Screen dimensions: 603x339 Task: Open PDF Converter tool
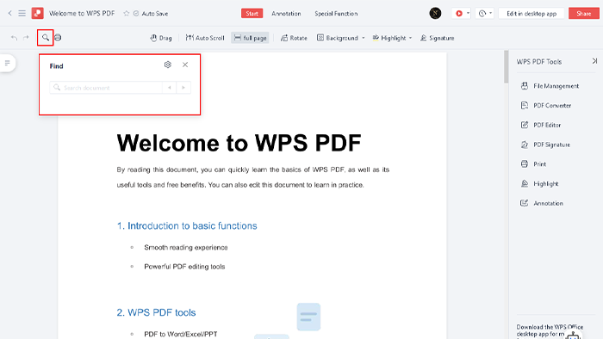click(545, 106)
